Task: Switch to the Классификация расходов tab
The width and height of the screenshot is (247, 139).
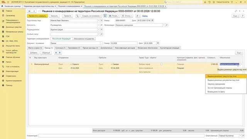Action: click(125, 48)
